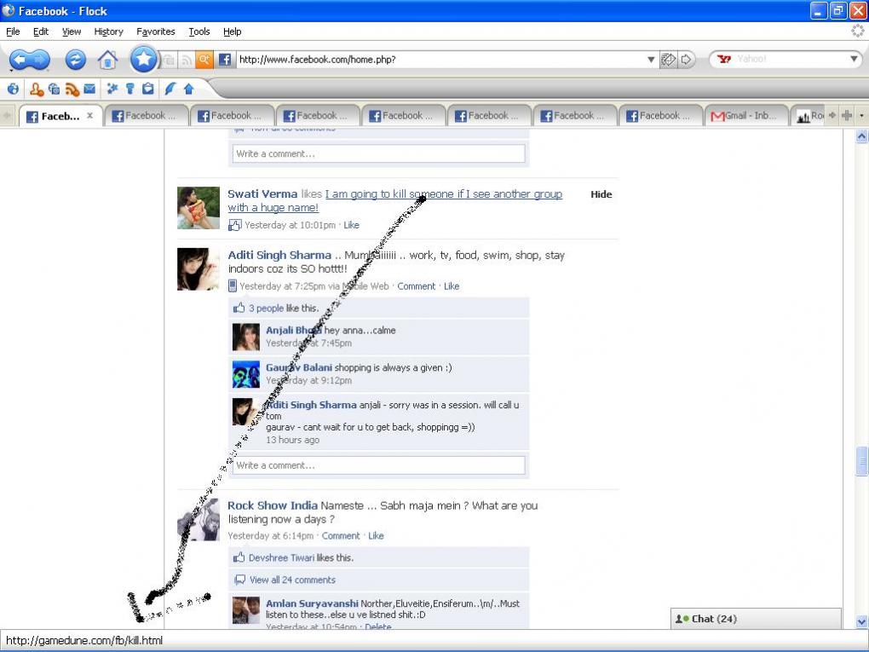
Task: Comment on Aditi Singh Sharma's Mumbai status
Action: (417, 286)
